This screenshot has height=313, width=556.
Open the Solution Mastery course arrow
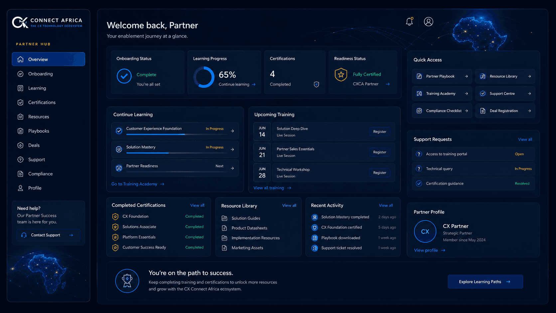[232, 150]
